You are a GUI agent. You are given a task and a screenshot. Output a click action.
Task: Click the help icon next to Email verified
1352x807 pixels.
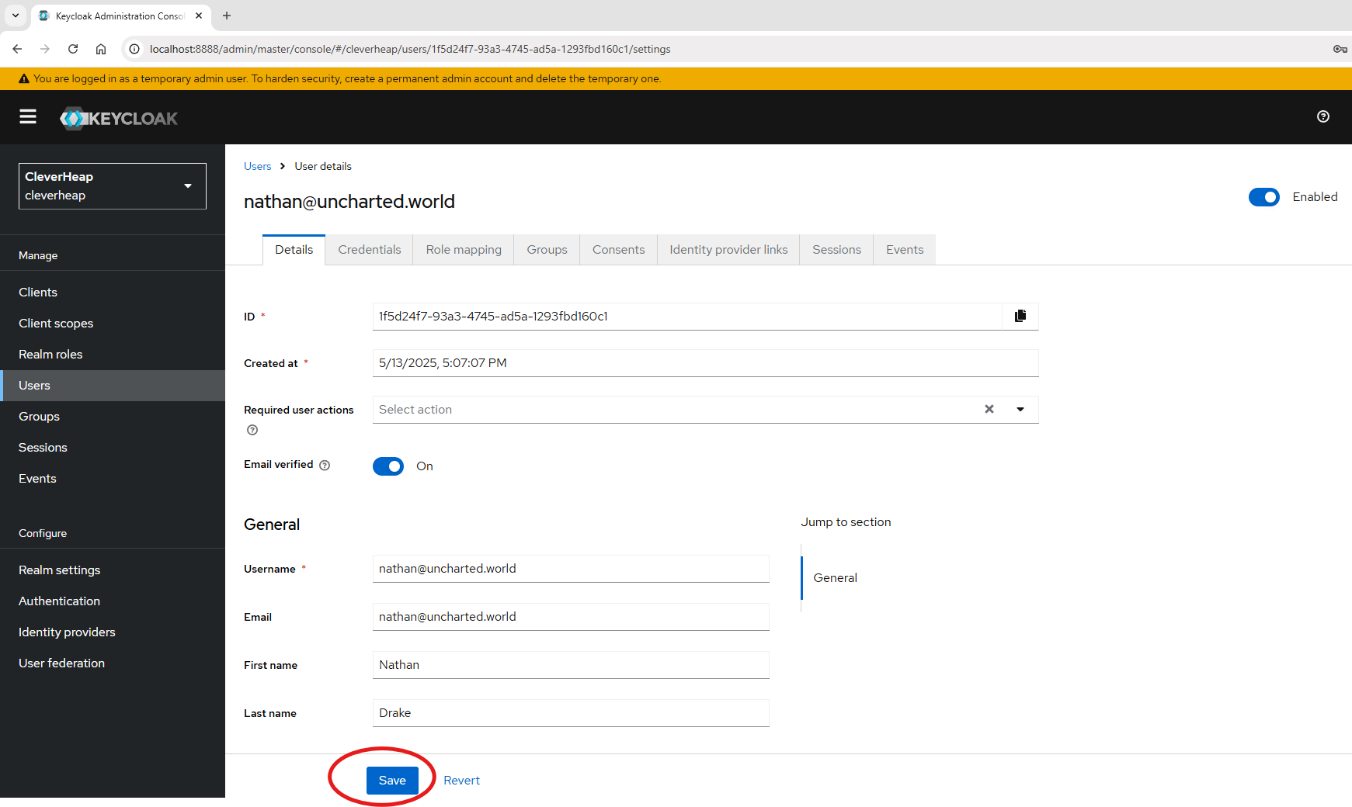tap(323, 464)
